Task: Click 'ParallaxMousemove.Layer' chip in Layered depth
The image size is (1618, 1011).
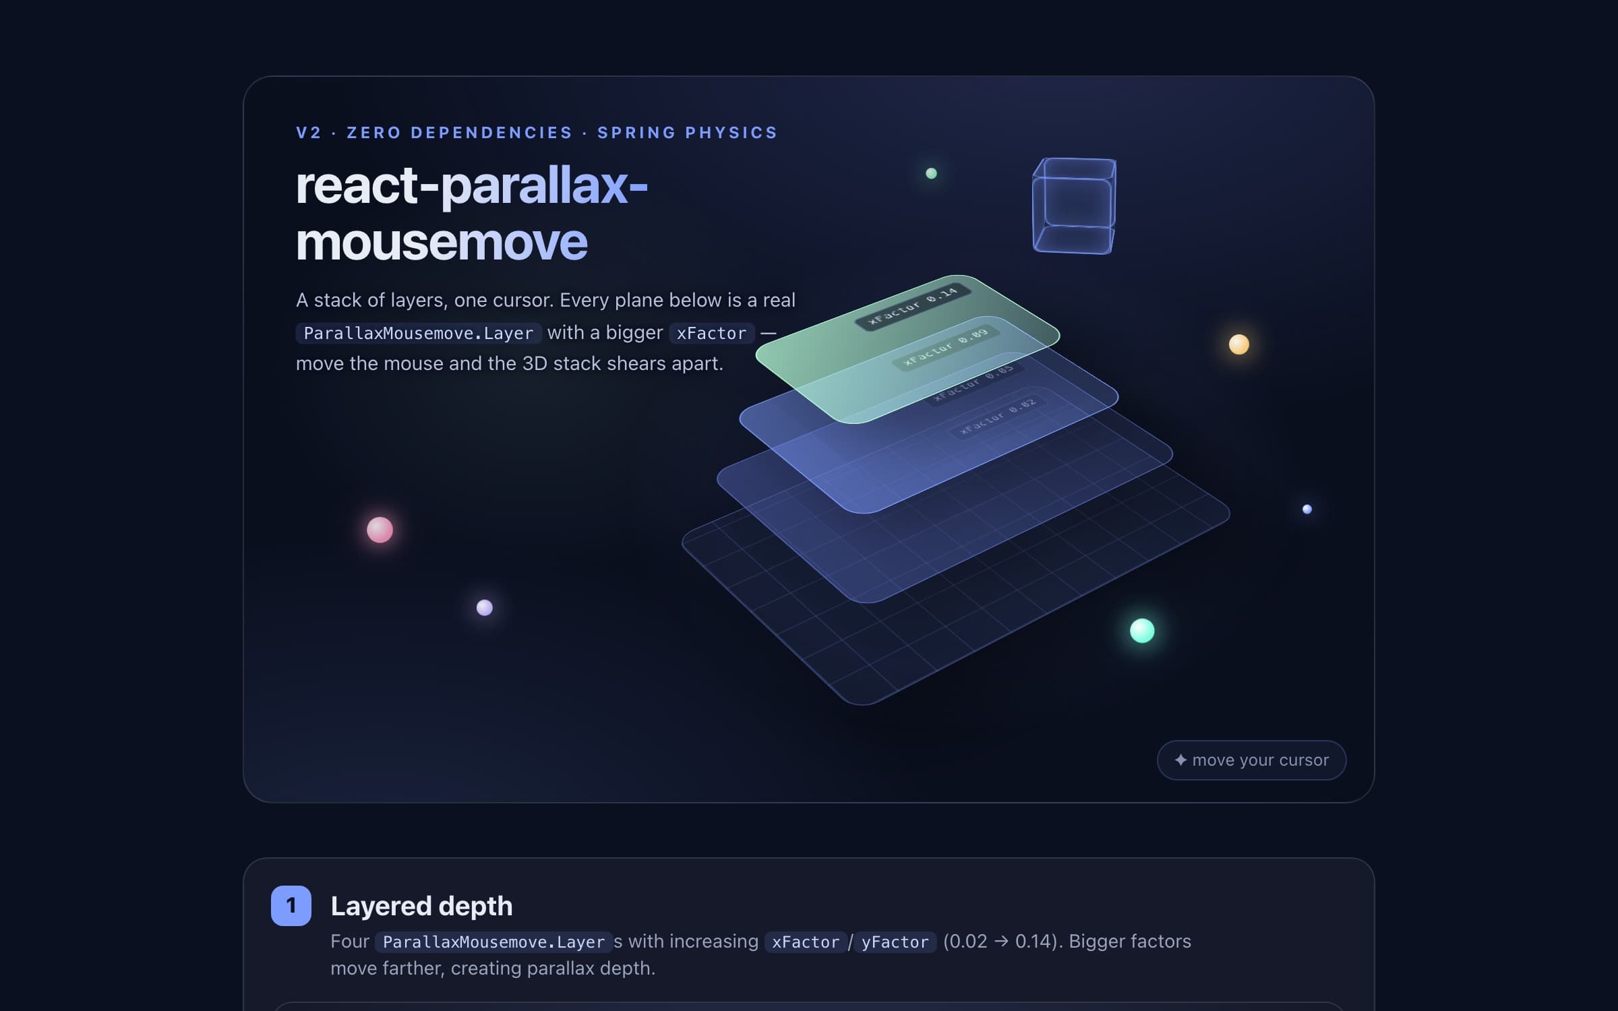Action: pyautogui.click(x=493, y=942)
